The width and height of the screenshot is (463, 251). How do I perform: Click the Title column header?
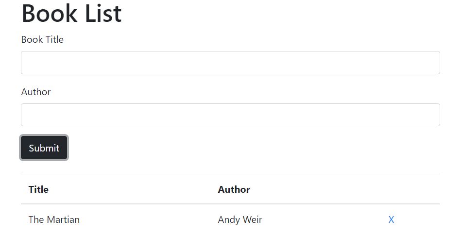coord(38,189)
